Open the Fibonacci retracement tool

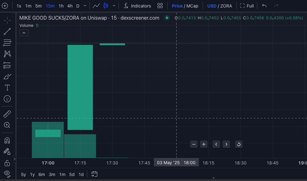point(7,43)
